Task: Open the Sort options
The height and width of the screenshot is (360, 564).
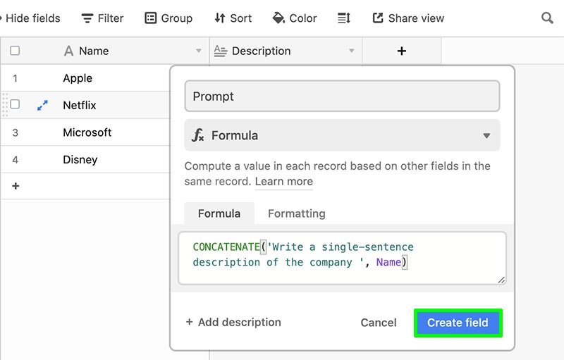Action: click(x=233, y=18)
